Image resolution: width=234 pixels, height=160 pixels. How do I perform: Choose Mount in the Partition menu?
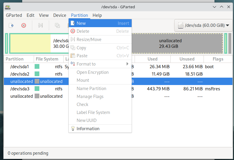pos(100,80)
